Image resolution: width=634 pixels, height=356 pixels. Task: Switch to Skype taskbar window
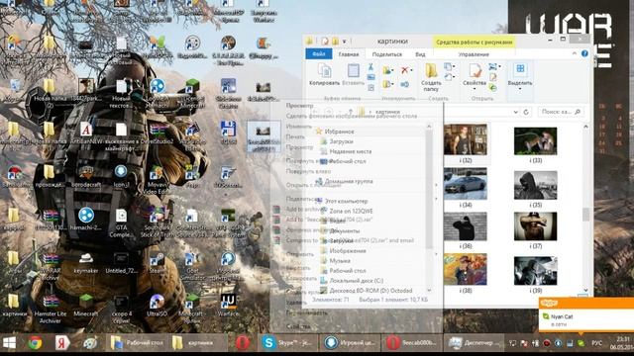click(287, 343)
